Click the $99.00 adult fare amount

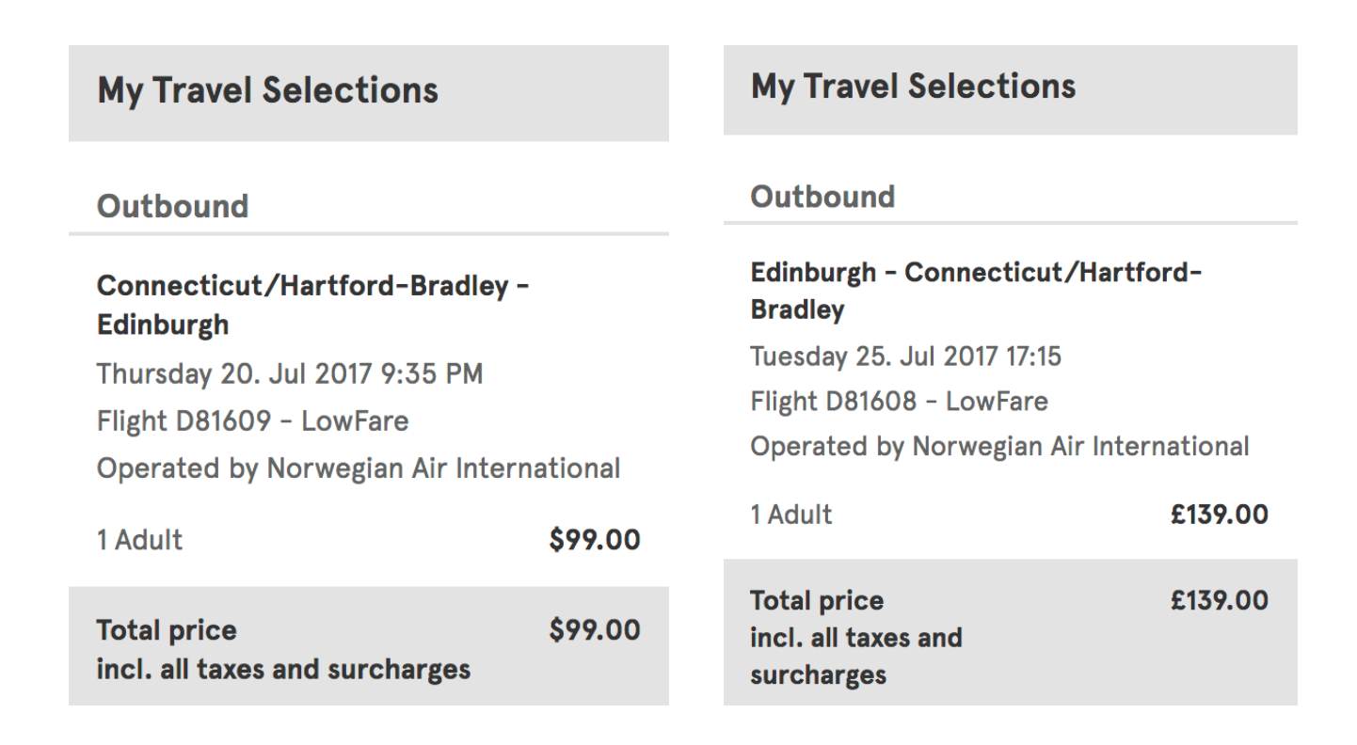click(595, 540)
